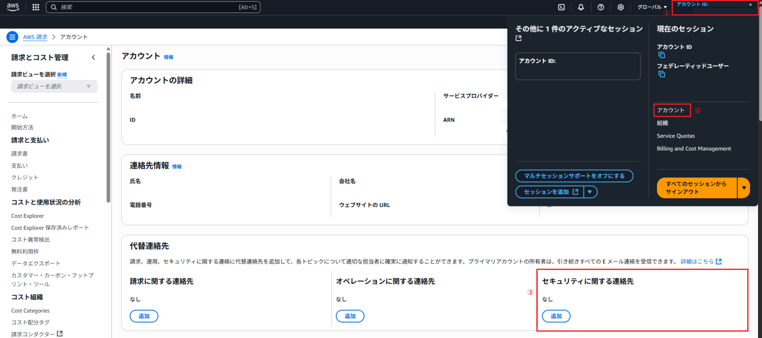Open the CloudShell terminal icon
762x338 pixels.
coord(561,7)
